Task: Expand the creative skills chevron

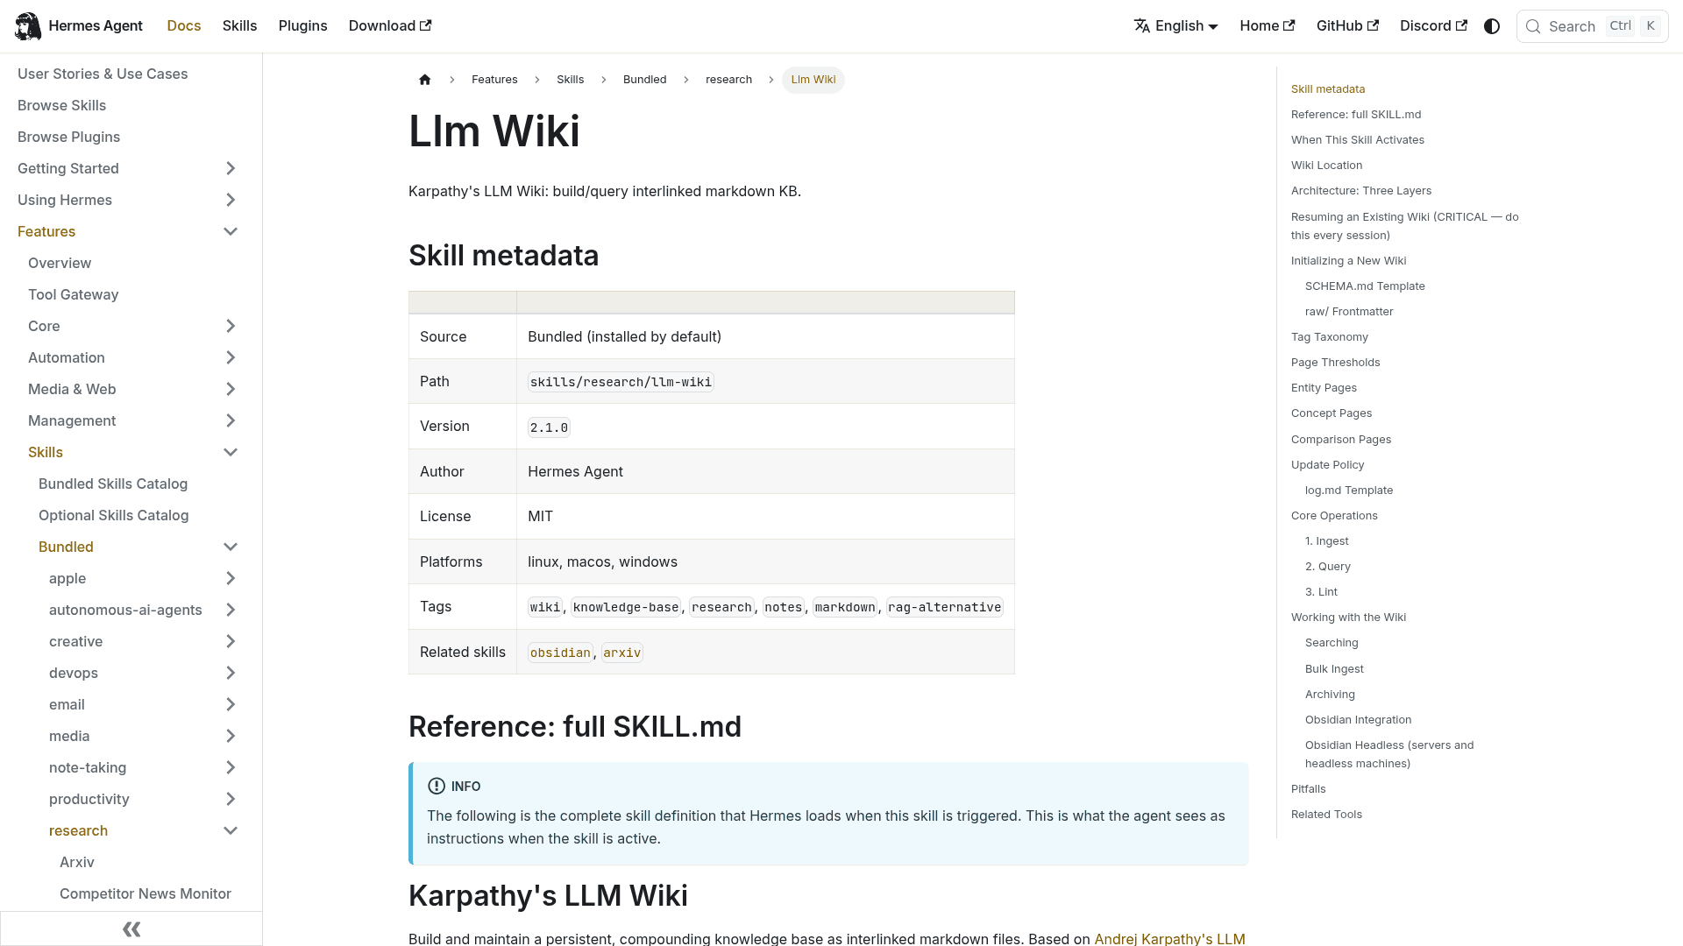Action: 231,641
